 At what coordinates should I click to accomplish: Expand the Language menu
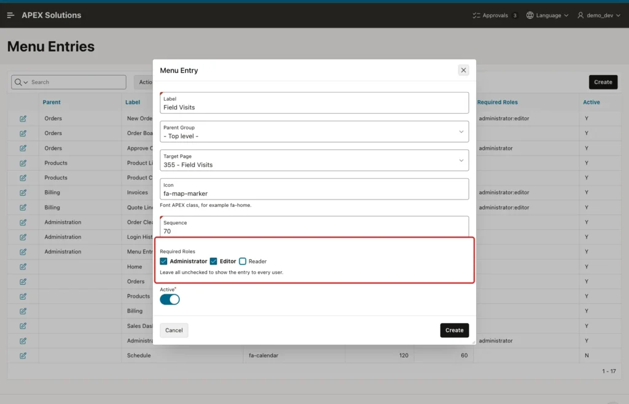[547, 15]
